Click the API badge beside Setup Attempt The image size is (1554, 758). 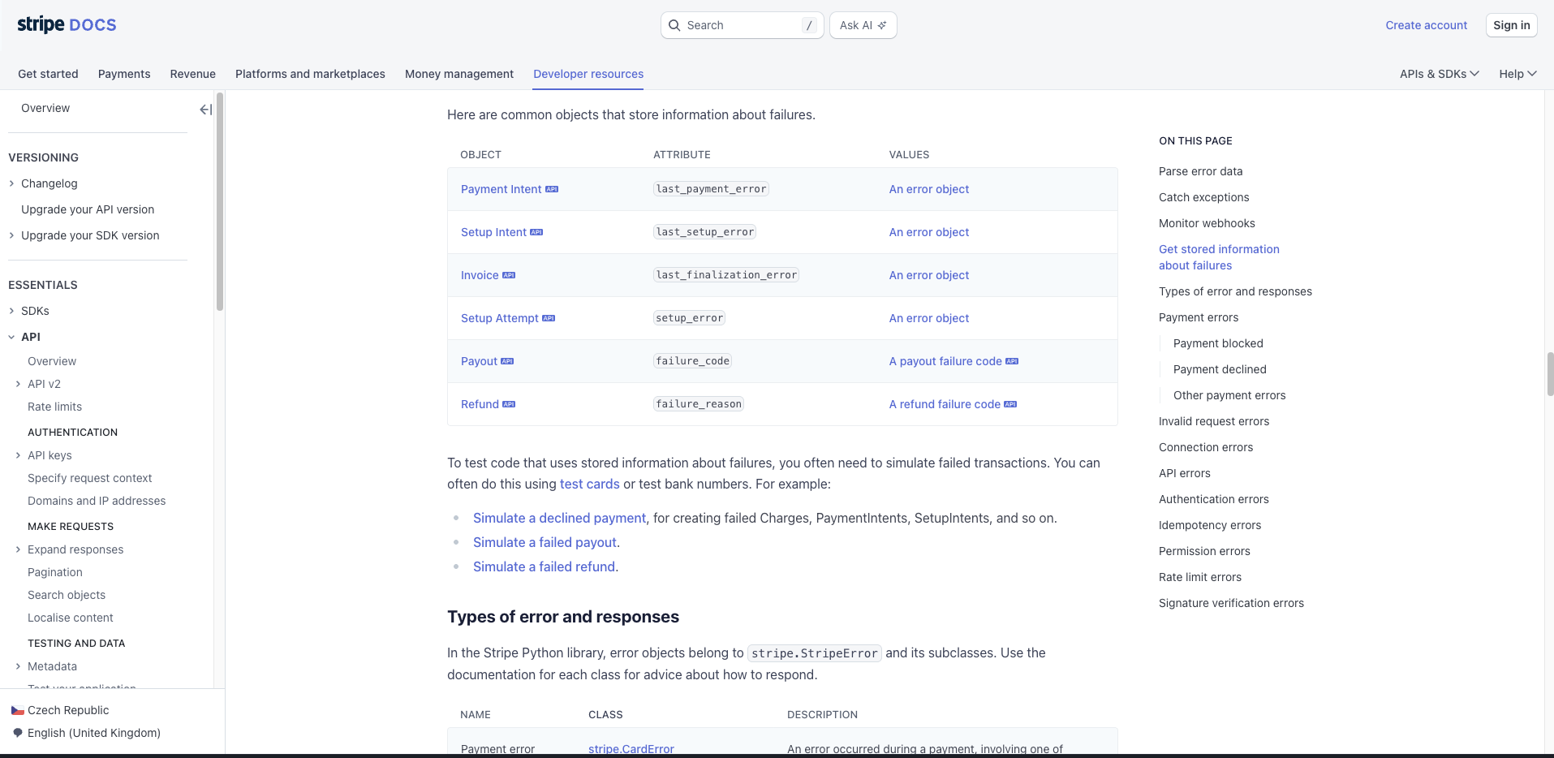[x=547, y=317]
